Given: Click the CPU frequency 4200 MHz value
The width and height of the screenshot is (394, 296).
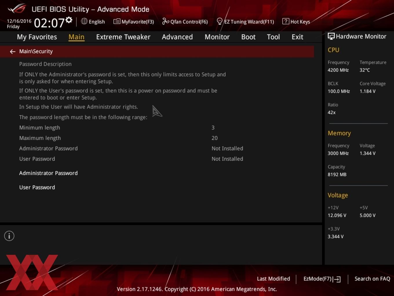Looking at the screenshot, I should (x=338, y=70).
